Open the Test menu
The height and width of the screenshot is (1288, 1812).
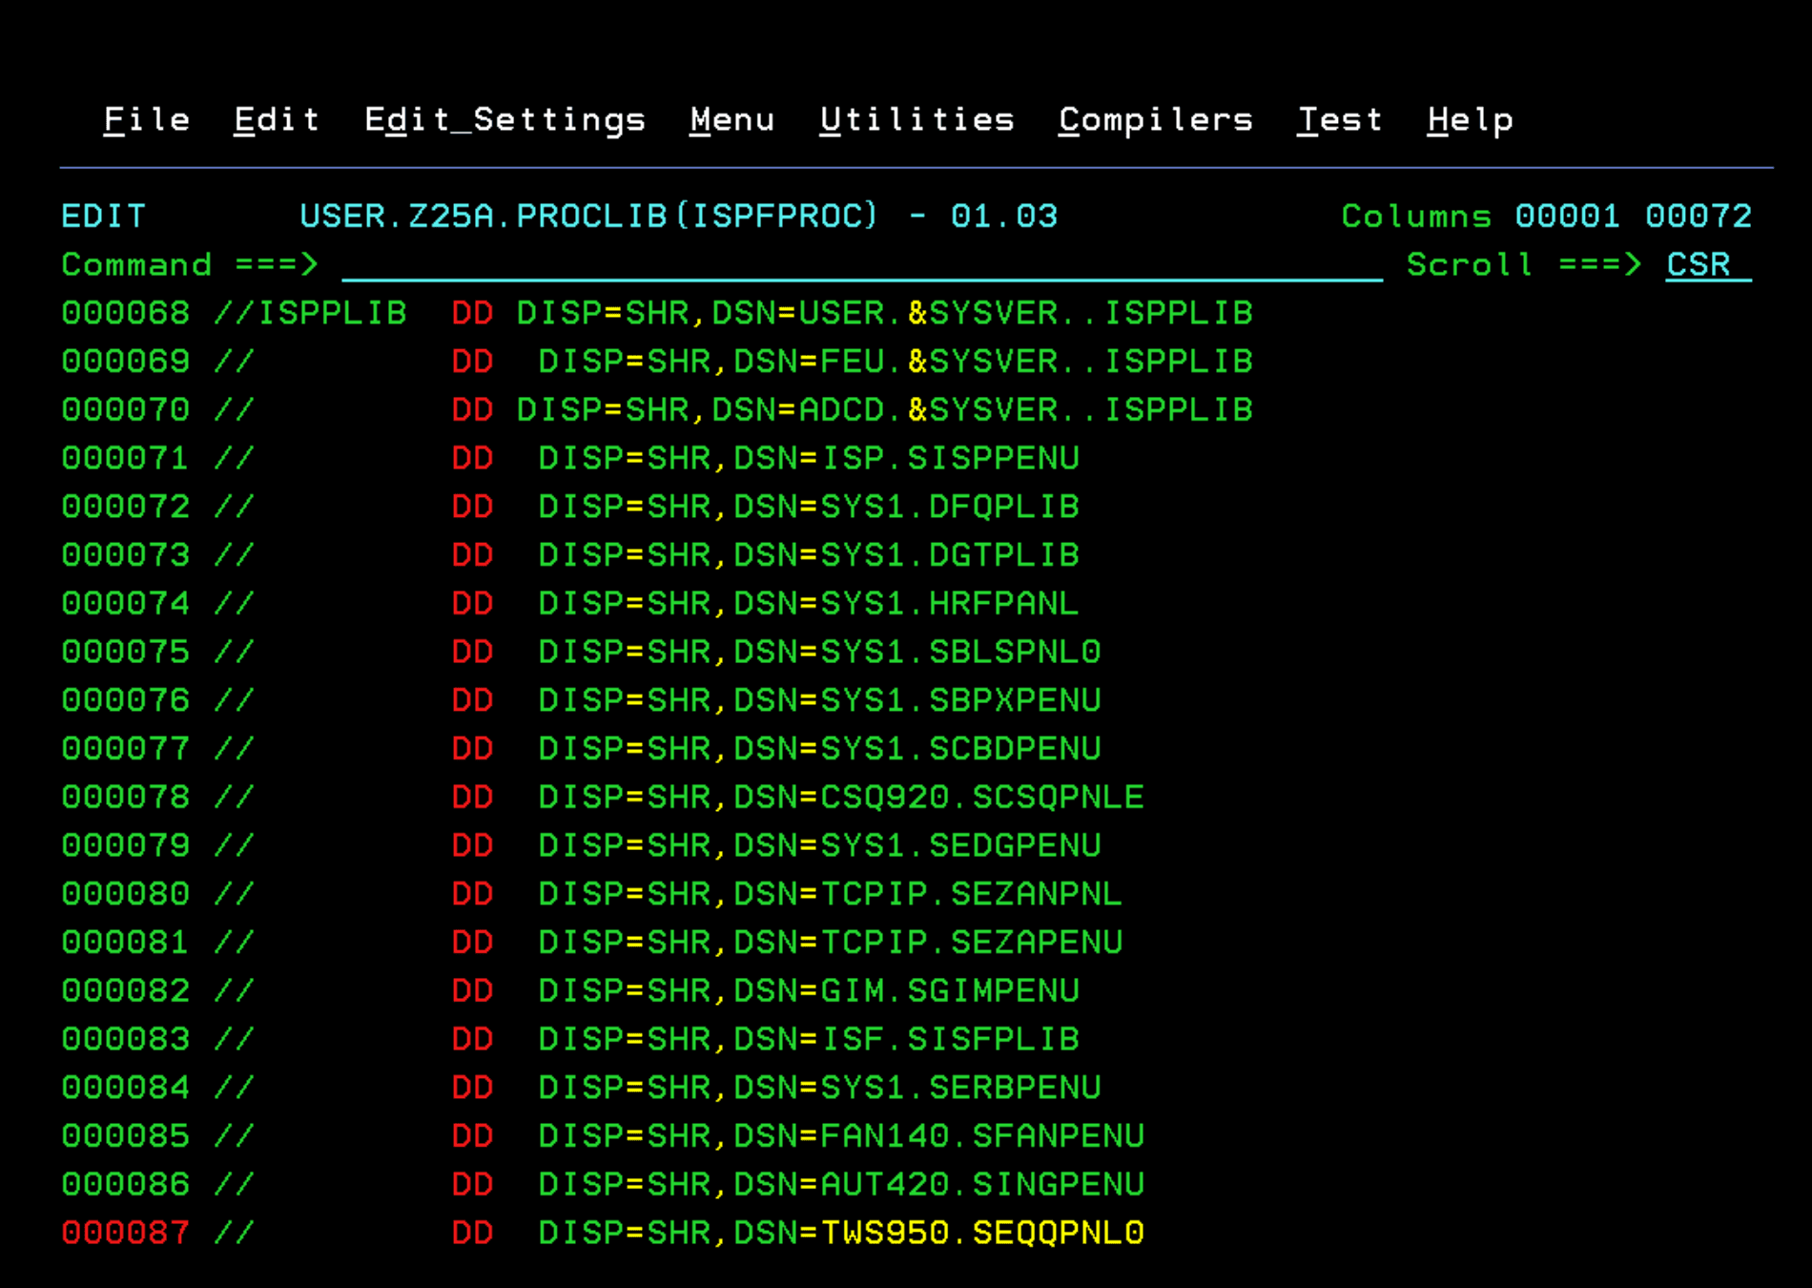pos(1340,118)
